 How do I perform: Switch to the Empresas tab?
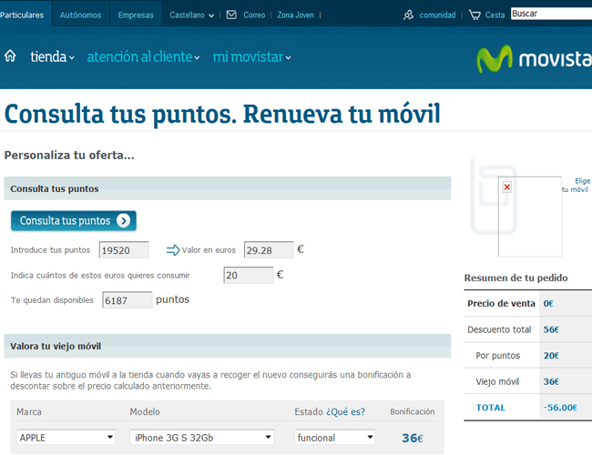[x=136, y=15]
